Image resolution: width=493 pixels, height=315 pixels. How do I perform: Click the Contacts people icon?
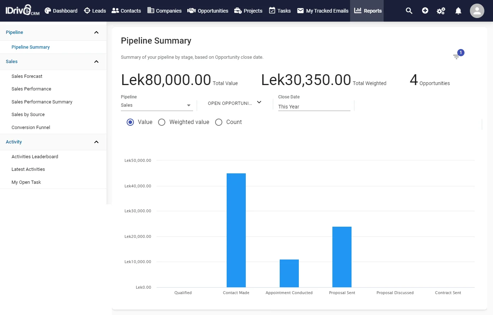115,11
